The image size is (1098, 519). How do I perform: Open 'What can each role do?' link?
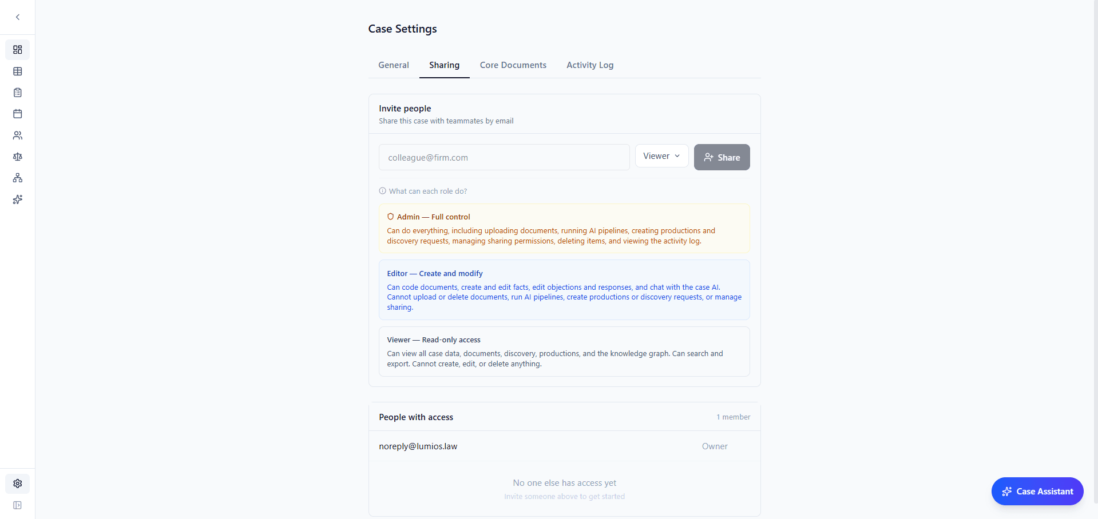coord(427,190)
